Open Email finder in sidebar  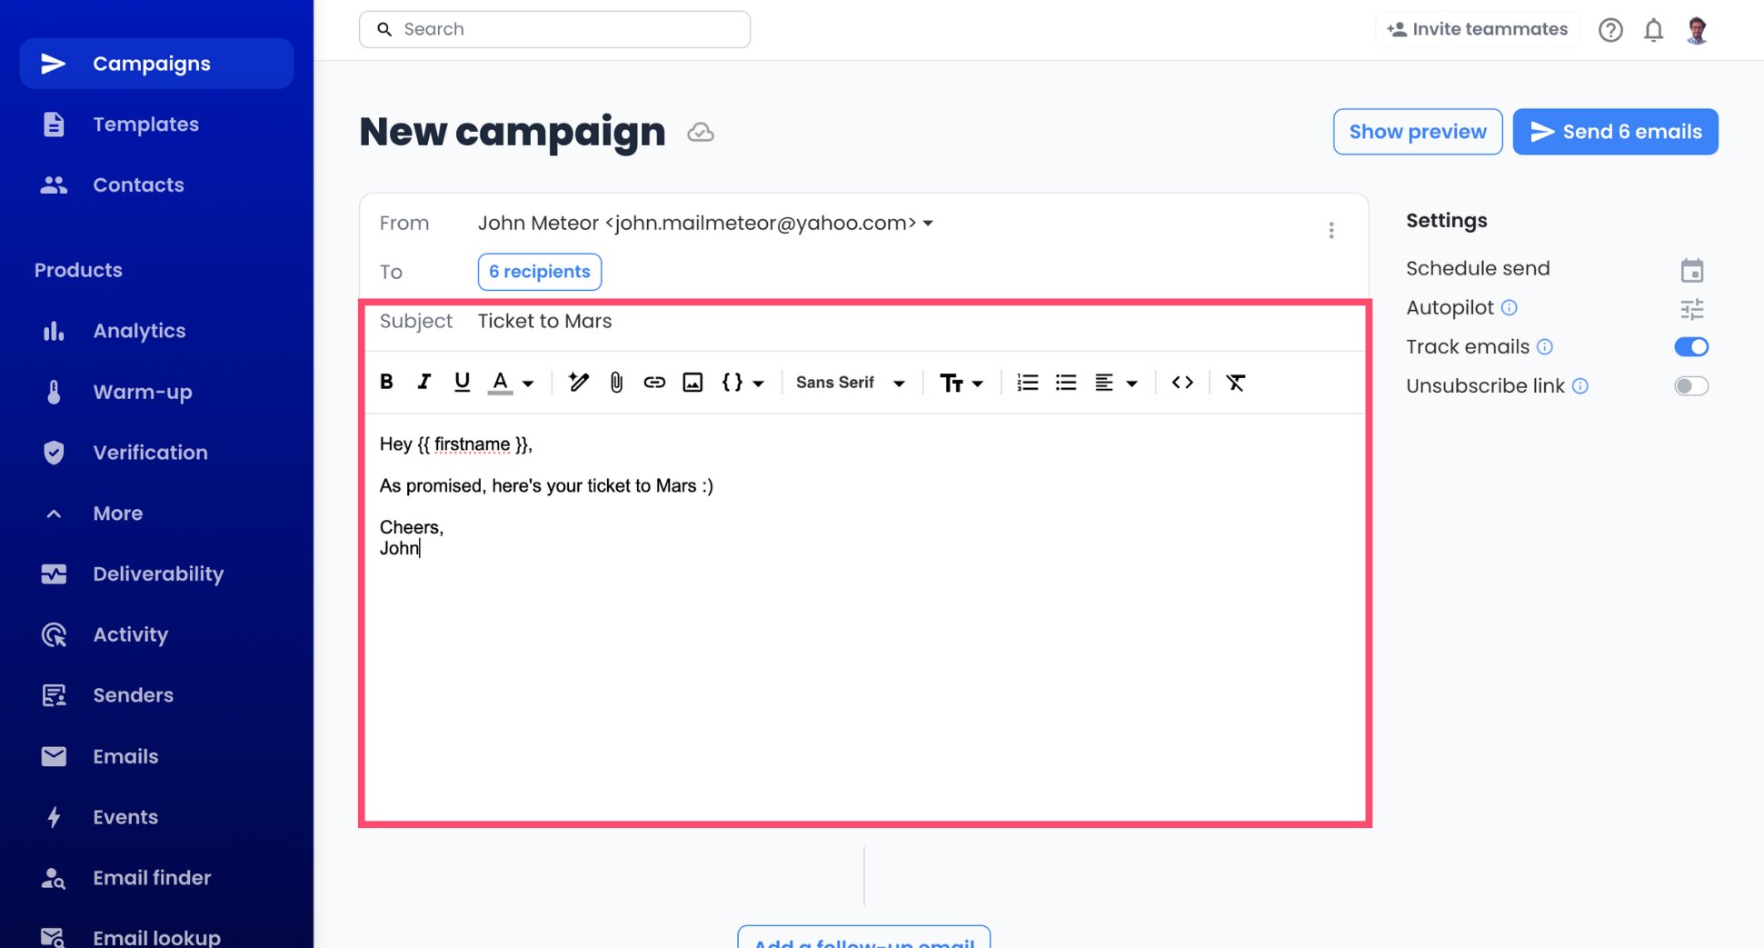coord(152,878)
